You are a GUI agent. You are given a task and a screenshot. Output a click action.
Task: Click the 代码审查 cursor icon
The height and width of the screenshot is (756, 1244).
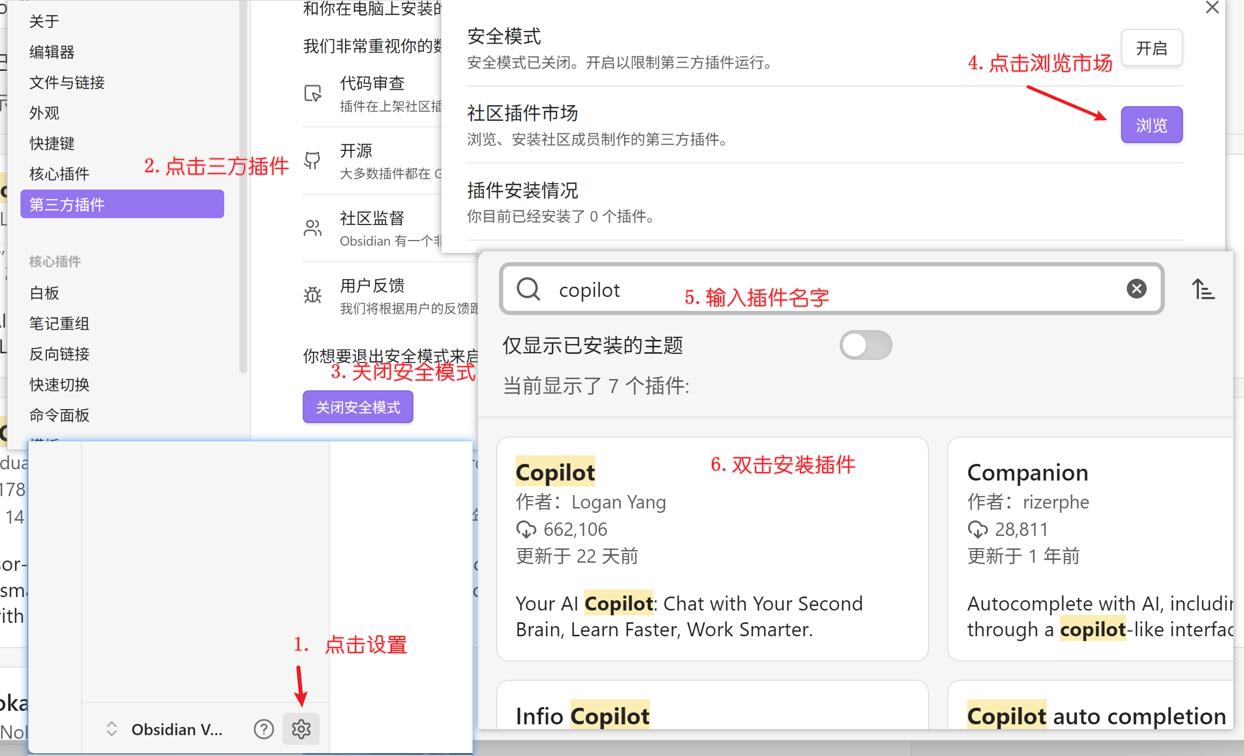click(313, 93)
